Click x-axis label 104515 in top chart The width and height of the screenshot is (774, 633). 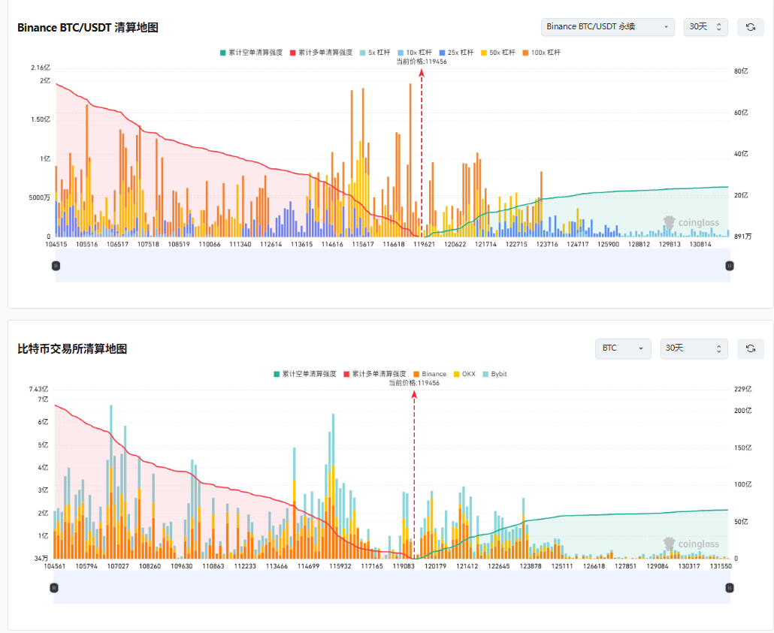56,244
